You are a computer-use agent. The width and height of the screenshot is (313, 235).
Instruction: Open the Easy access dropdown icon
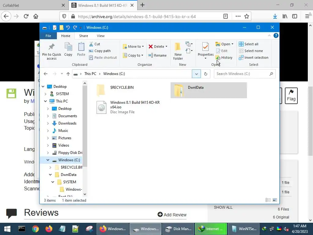coord(189,51)
